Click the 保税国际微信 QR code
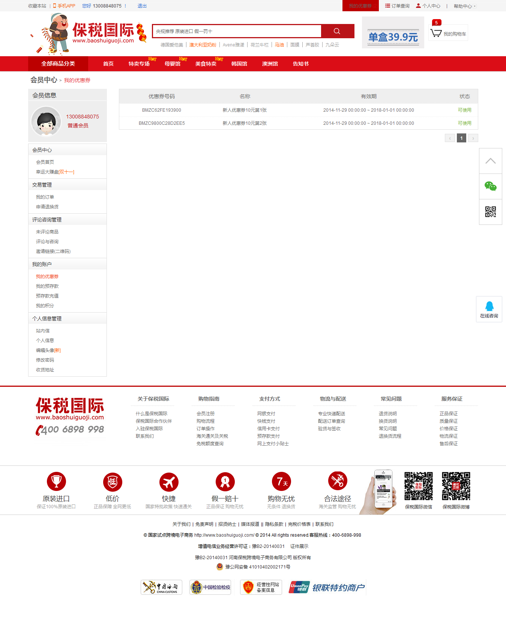This screenshot has height=618, width=506. tap(419, 486)
